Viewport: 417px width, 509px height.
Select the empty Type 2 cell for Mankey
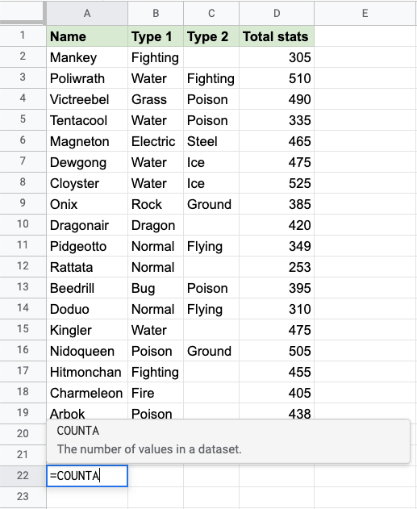pyautogui.click(x=211, y=57)
